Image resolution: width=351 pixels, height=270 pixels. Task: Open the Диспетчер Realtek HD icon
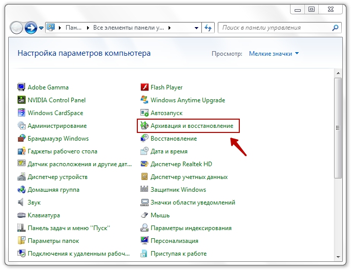(144, 164)
